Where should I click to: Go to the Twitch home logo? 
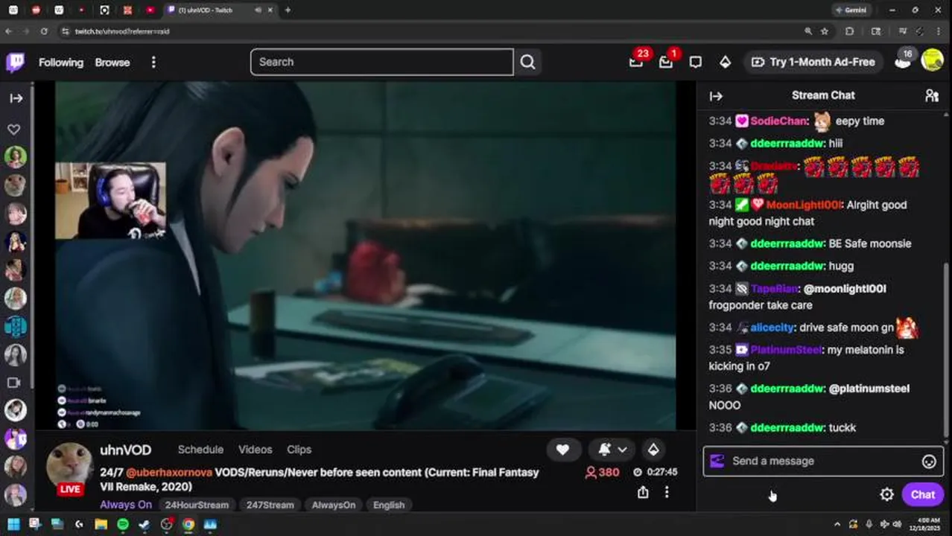point(16,63)
